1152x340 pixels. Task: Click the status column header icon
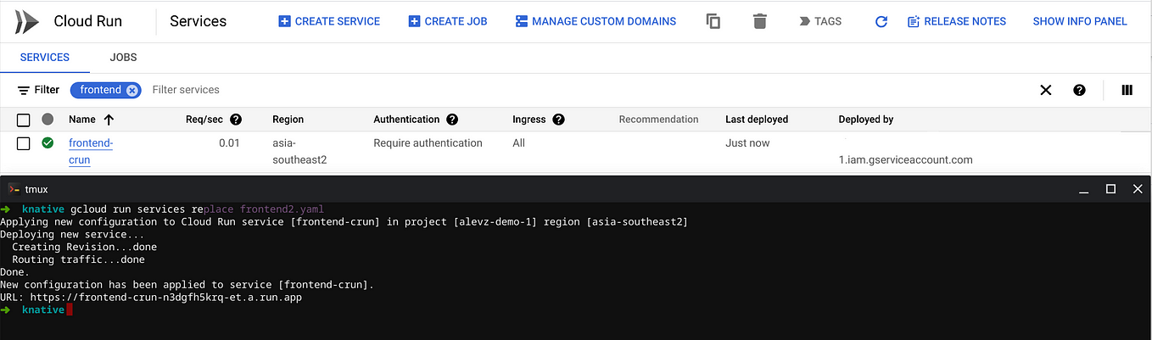point(48,120)
